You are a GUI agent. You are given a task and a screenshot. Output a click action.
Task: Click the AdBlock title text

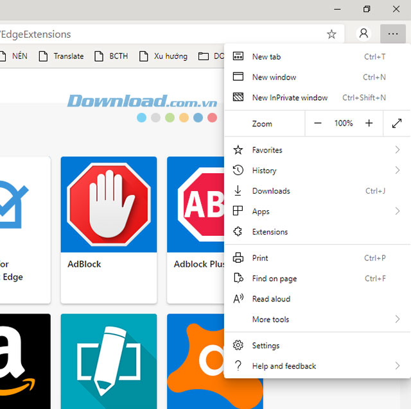pyautogui.click(x=84, y=264)
